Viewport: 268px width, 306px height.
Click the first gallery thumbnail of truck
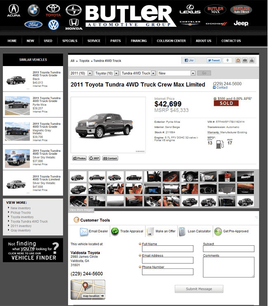point(78,177)
